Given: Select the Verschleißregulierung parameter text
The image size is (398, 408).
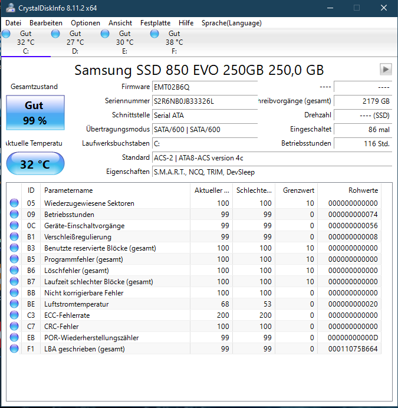Looking at the screenshot, I should coord(78,237).
